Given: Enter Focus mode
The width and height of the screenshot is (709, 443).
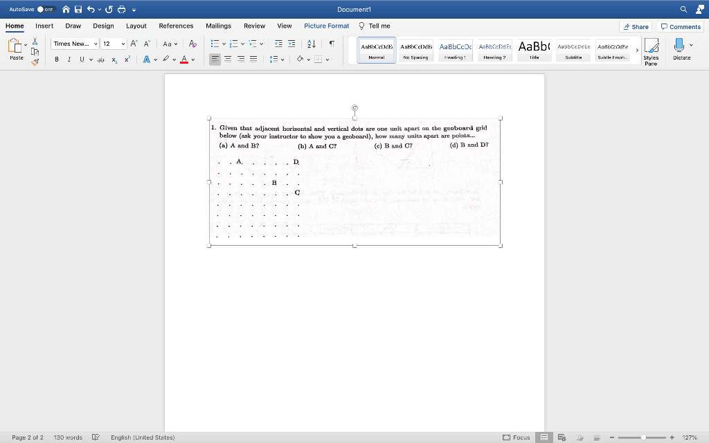Looking at the screenshot, I should 517,437.
